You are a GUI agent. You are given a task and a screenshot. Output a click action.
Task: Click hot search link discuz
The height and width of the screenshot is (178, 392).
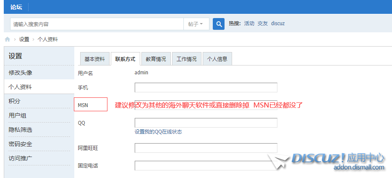[x=278, y=24]
